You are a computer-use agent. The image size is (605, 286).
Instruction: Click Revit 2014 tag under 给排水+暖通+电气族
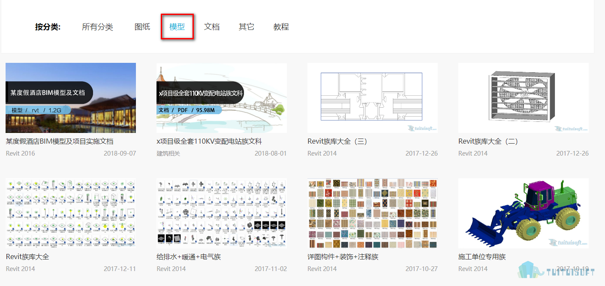tap(171, 269)
